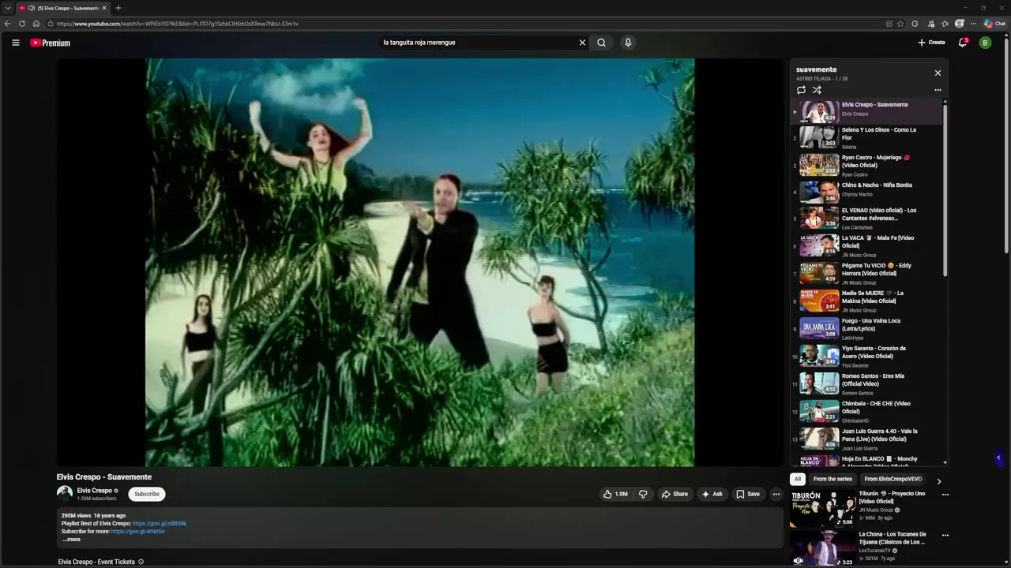Play Chimbala - CHE CHE

[866, 412]
